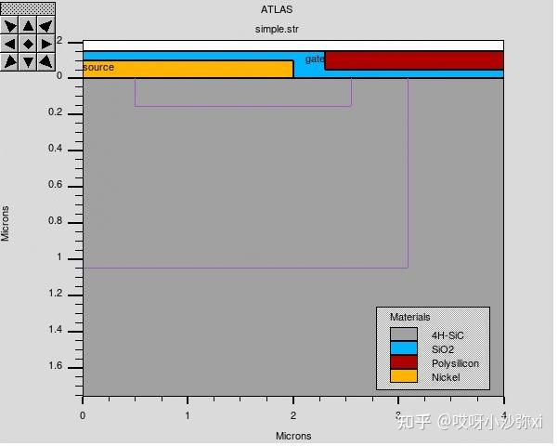This screenshot has height=446, width=558.
Task: Click the pan right arrow icon
Action: pyautogui.click(x=46, y=44)
